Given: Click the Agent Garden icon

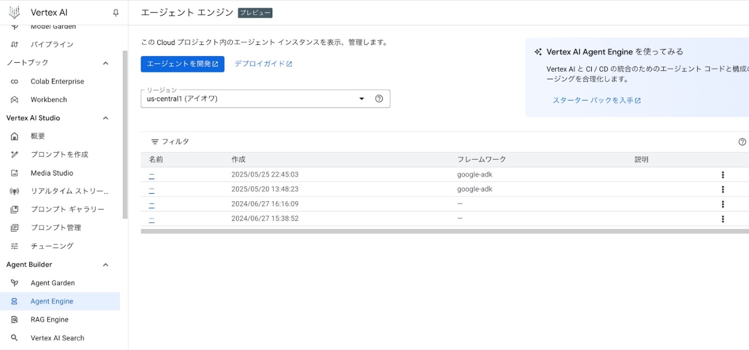Looking at the screenshot, I should tap(14, 283).
